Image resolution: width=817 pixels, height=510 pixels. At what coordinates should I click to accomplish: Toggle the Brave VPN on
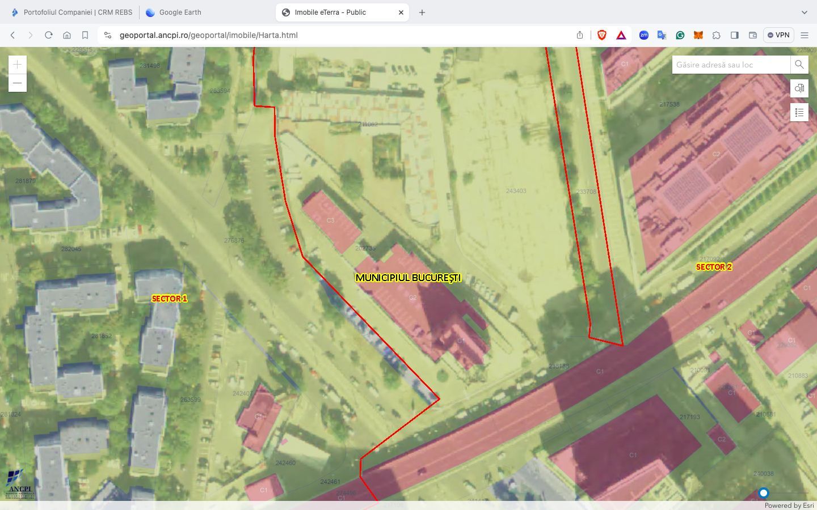coord(778,35)
